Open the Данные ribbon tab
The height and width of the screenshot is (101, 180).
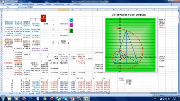tap(48, 4)
